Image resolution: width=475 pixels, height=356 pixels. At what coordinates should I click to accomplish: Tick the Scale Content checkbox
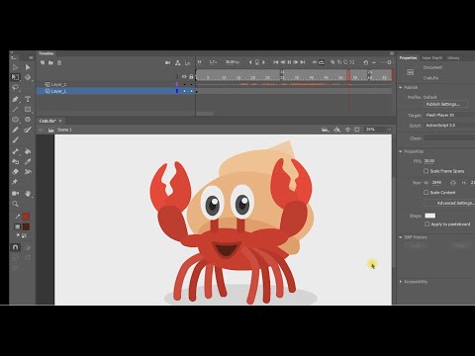coord(427,192)
